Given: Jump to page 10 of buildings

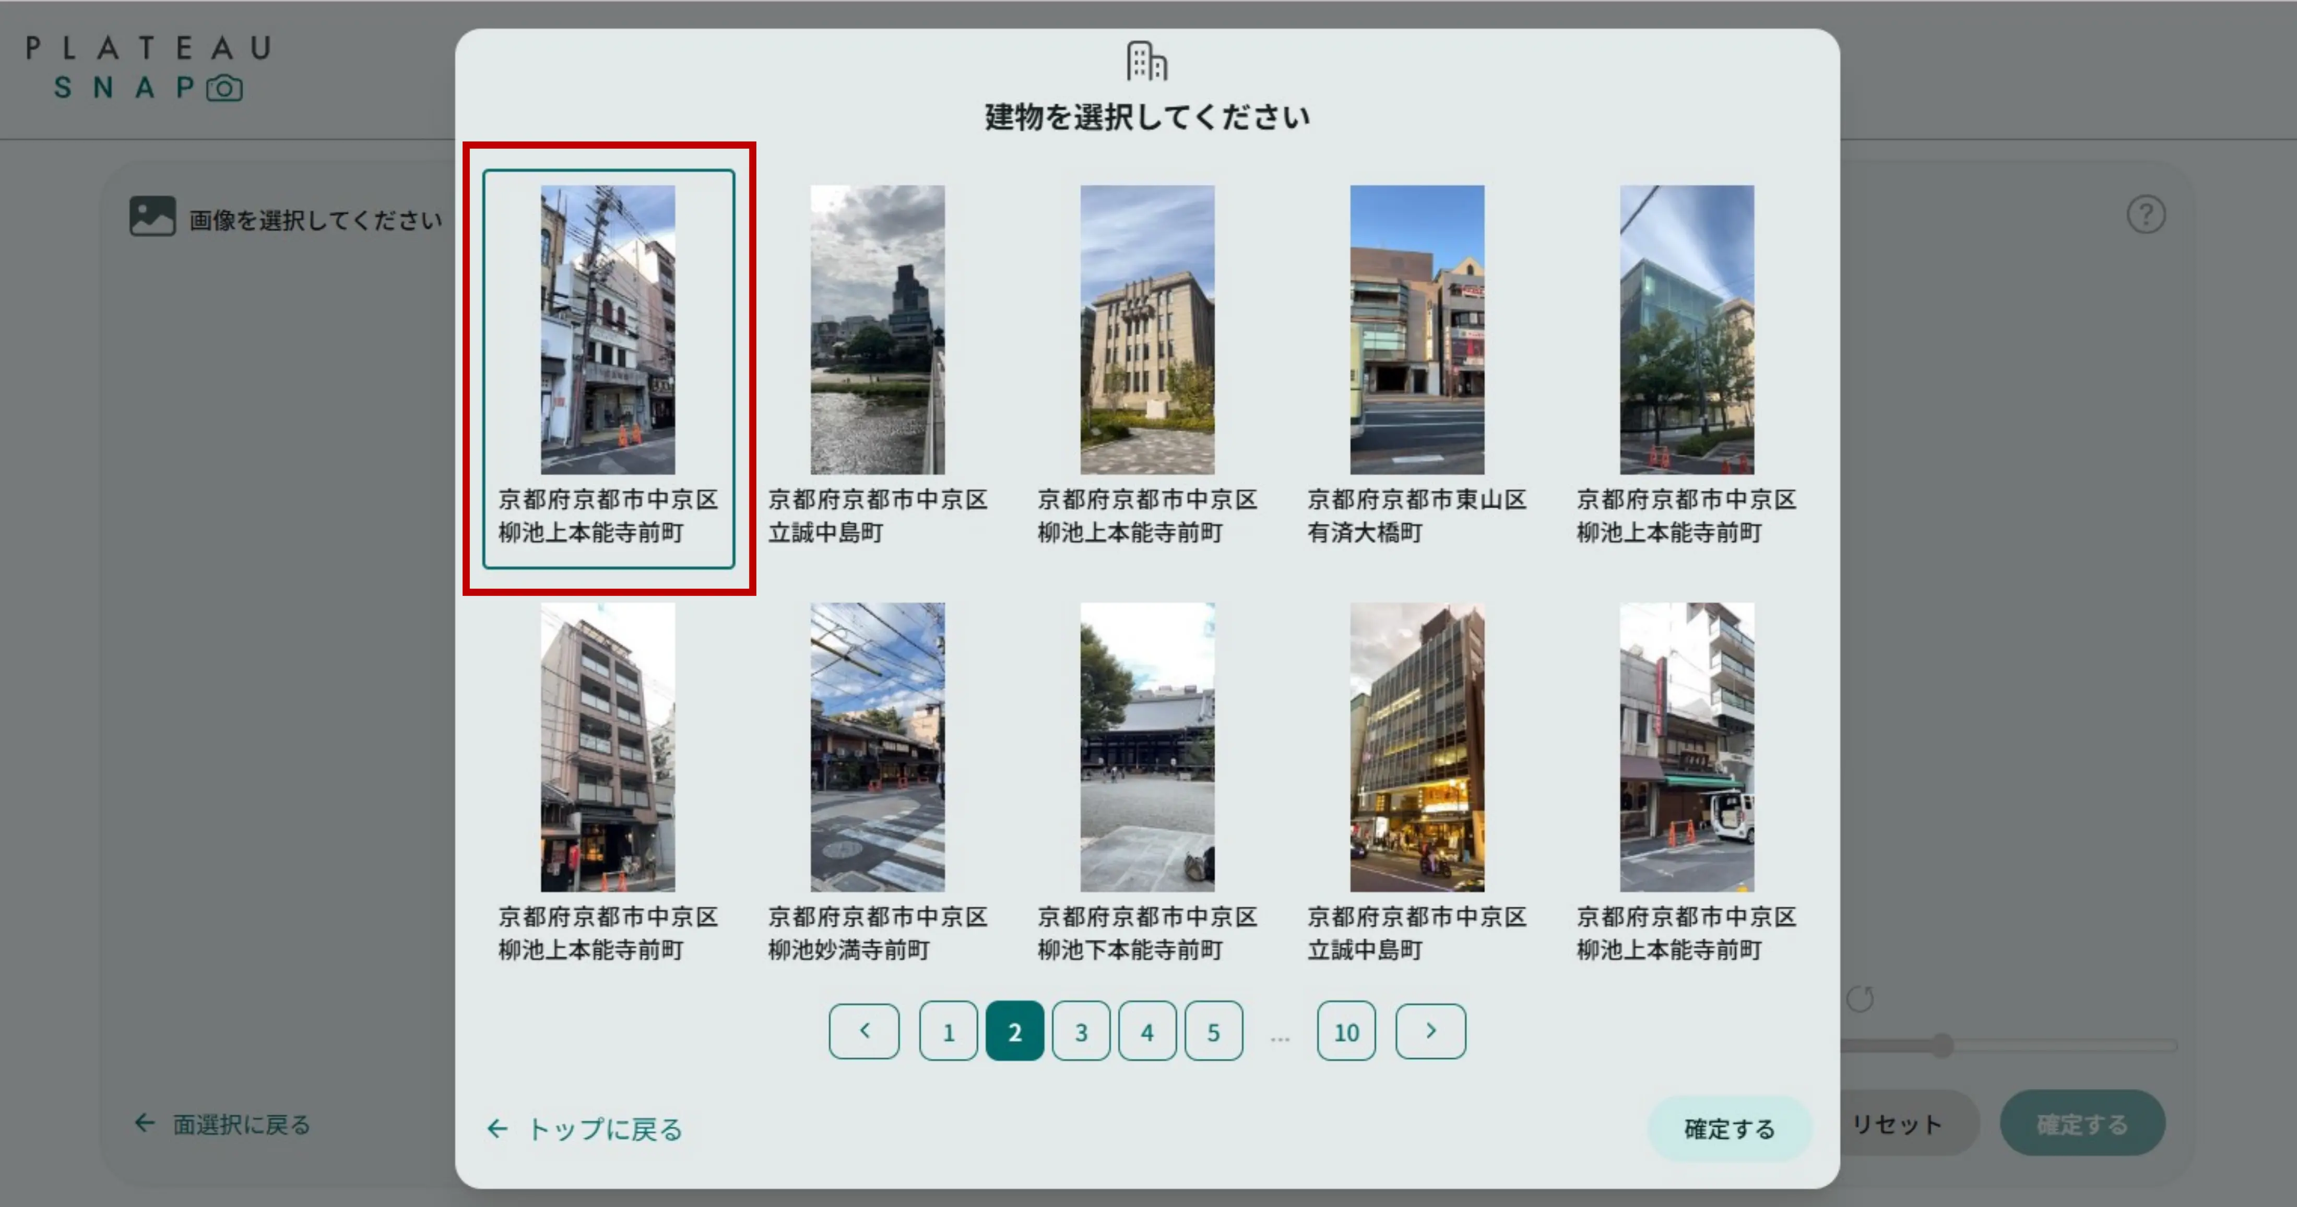Looking at the screenshot, I should click(1345, 1031).
